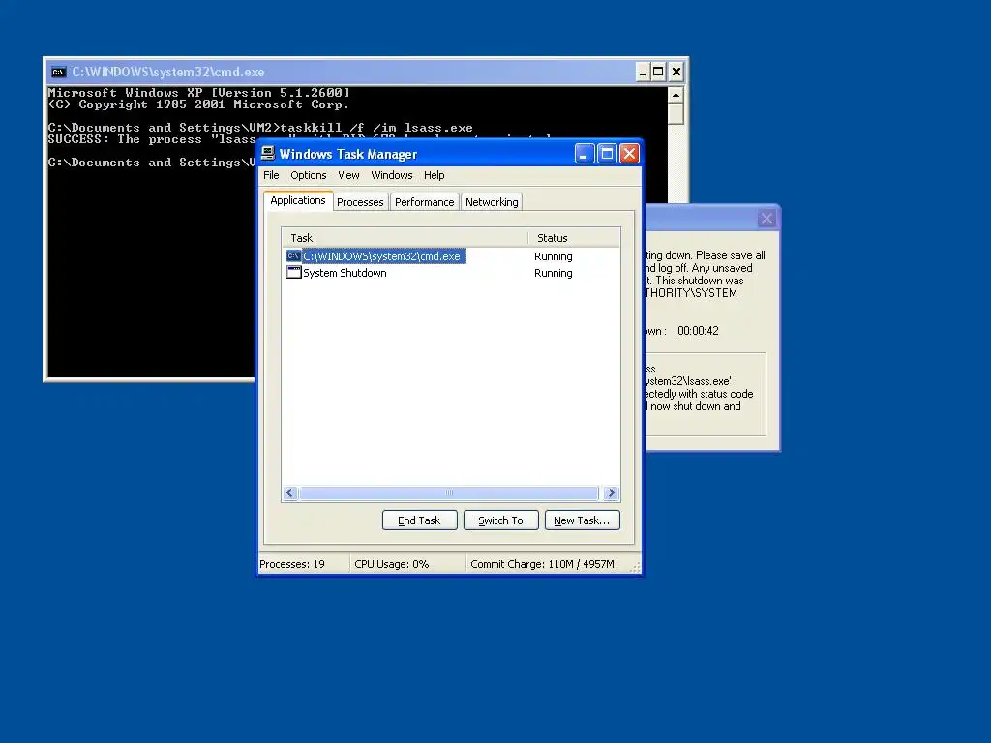The image size is (991, 743).
Task: Minimize the cmd.exe window
Action: point(643,72)
